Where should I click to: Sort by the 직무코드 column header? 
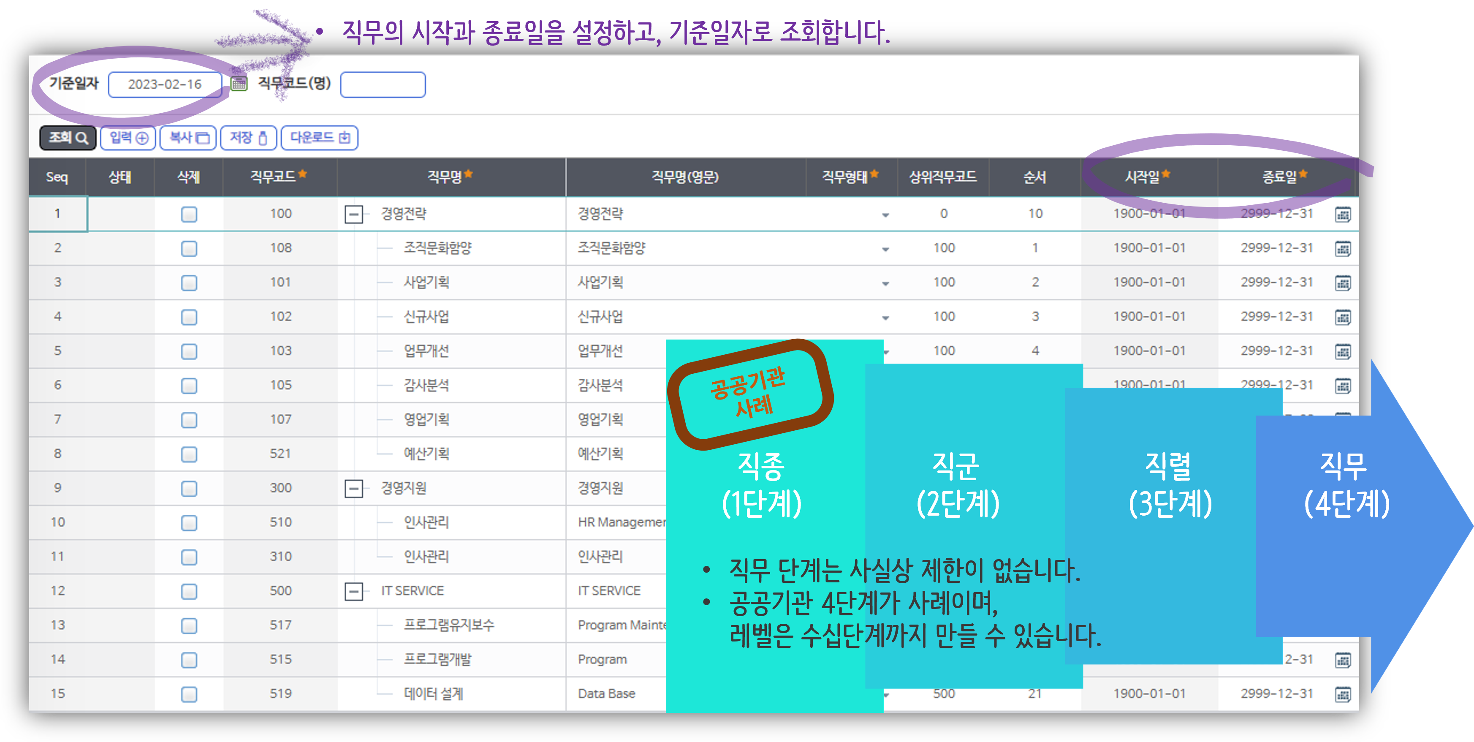point(280,177)
